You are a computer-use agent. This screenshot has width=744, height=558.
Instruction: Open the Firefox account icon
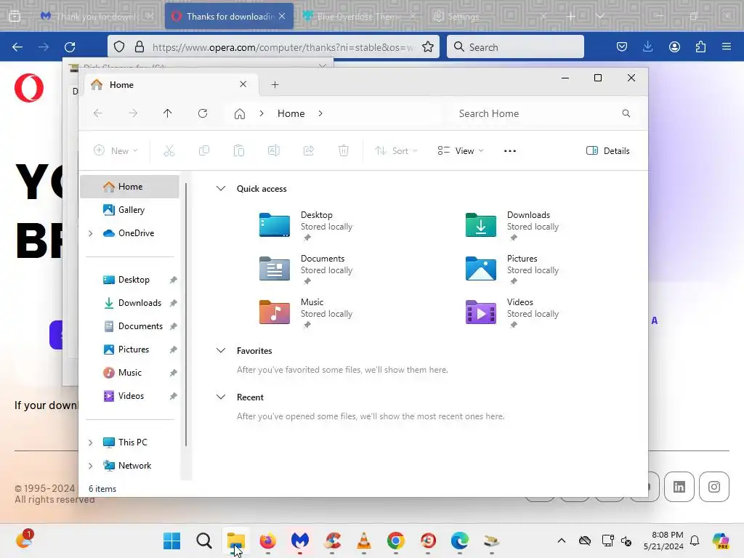point(674,46)
